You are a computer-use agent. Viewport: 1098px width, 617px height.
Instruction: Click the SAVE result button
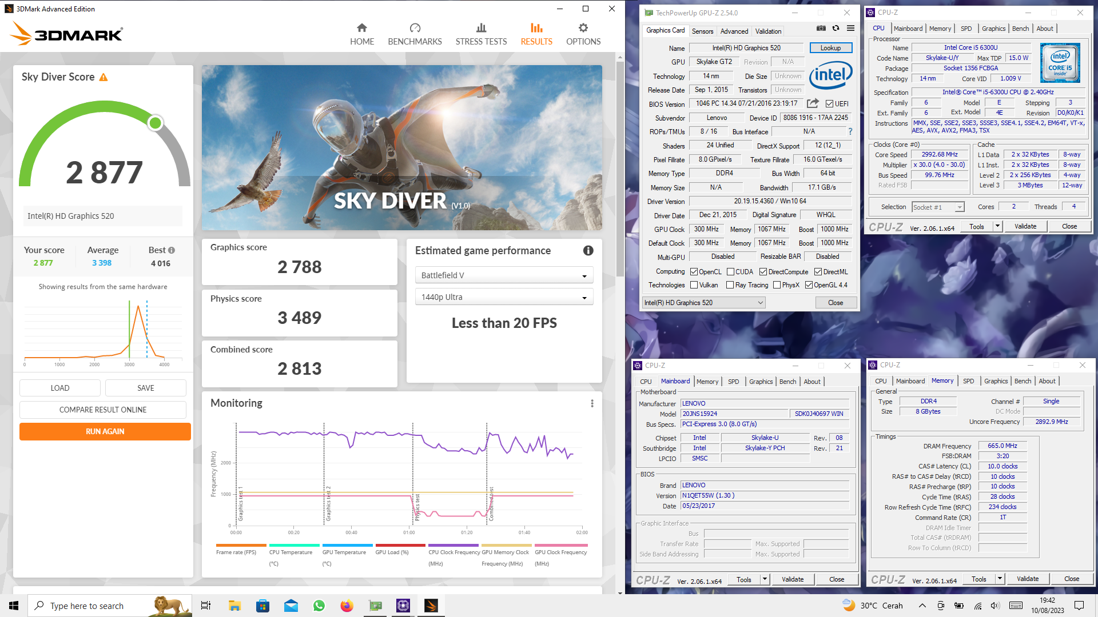pos(146,388)
